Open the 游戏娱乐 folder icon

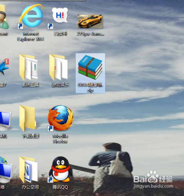click(58, 67)
